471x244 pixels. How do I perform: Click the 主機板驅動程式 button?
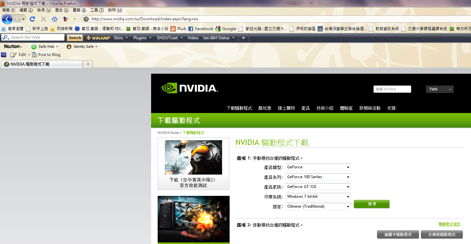442,235
